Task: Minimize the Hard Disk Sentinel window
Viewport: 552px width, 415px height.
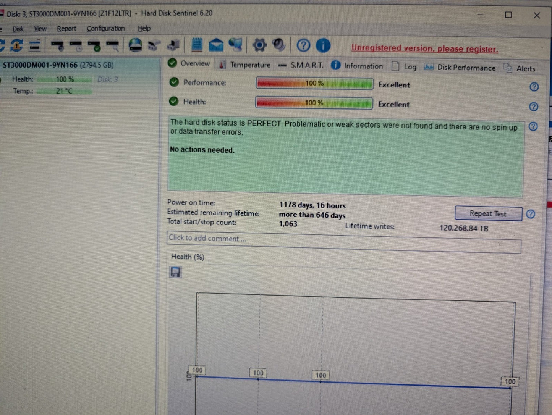Action: (481, 15)
